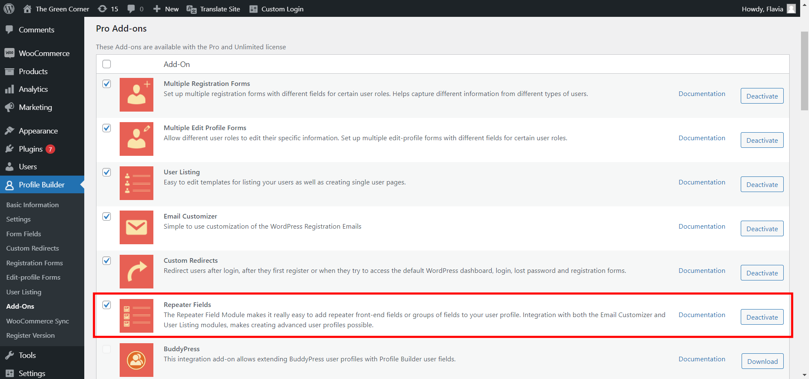This screenshot has height=379, width=809.
Task: Open Documentation for Repeater Fields
Action: click(x=702, y=315)
